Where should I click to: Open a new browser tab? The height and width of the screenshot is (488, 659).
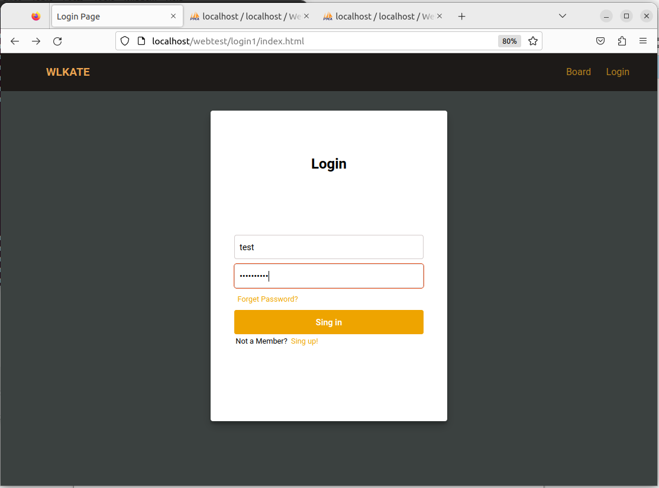[462, 17]
